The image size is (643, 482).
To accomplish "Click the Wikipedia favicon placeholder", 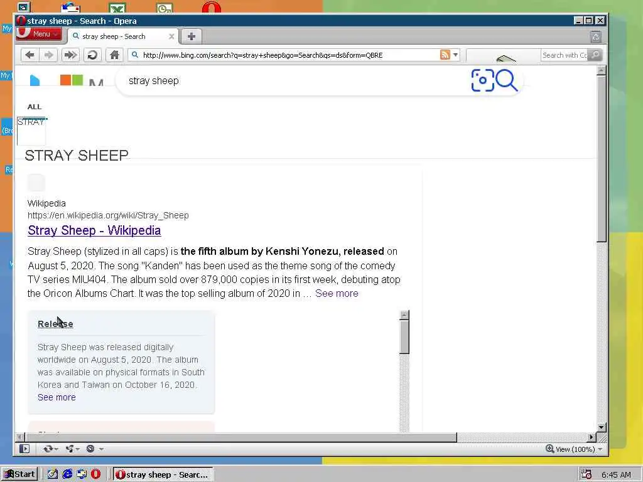I will (x=36, y=183).
